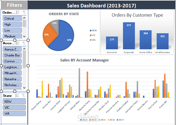Screen dimensions: 176x125
Task: Select Aanya Z... account manager
Action: 12,49
